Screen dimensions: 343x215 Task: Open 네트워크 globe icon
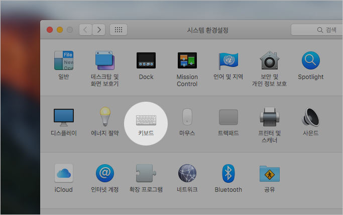tap(187, 173)
